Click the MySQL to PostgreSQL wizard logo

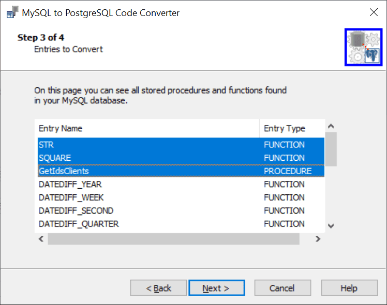pyautogui.click(x=363, y=47)
